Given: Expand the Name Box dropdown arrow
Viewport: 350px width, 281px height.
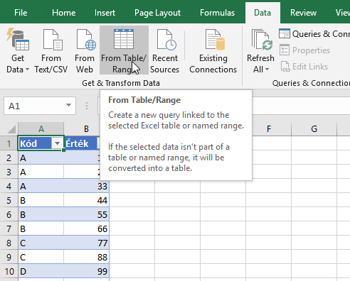Looking at the screenshot, I should 68,105.
